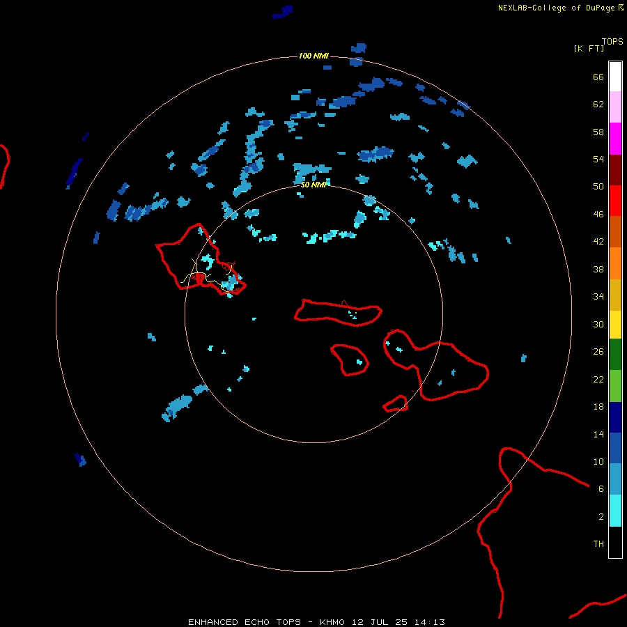The width and height of the screenshot is (627, 627).
Task: Click the legend value 58
Action: [598, 132]
